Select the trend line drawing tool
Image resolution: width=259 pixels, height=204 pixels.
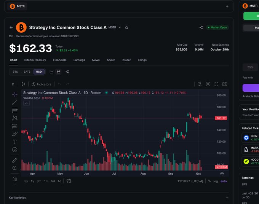pyautogui.click(x=15, y=102)
